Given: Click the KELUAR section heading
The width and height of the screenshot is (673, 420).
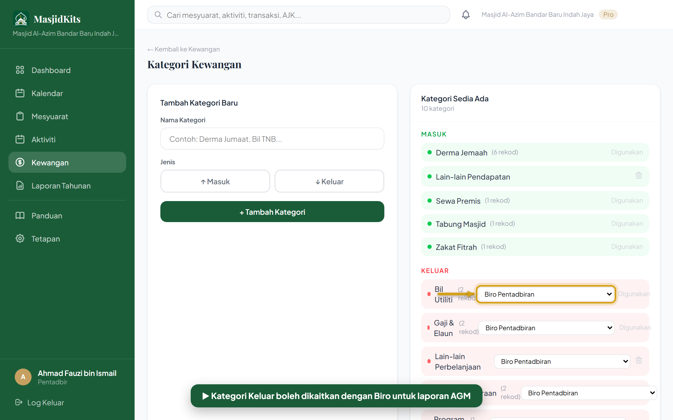Looking at the screenshot, I should 435,271.
